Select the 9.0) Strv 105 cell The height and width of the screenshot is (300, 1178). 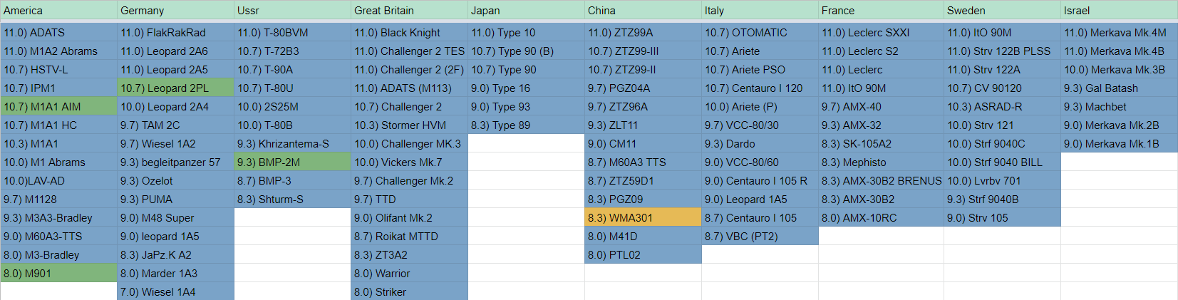[x=1002, y=218]
